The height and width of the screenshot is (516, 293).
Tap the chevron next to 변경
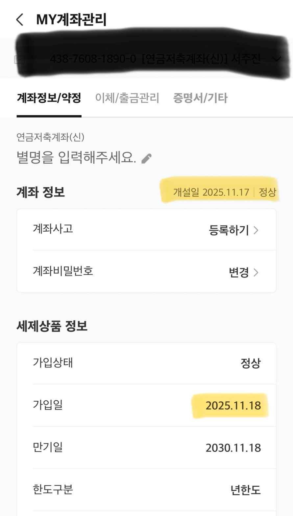click(x=256, y=272)
